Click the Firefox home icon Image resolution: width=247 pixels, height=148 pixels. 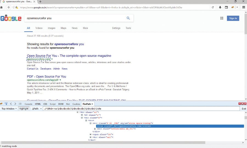pyautogui.click(x=2, y=7)
